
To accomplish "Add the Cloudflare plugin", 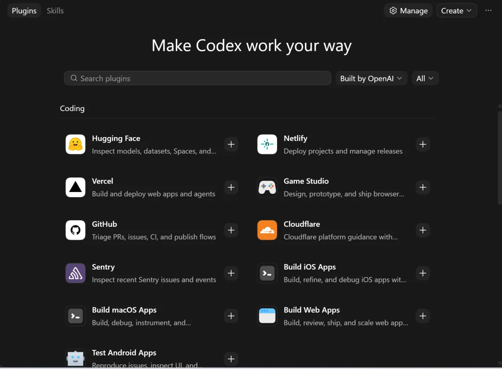I will tap(423, 230).
